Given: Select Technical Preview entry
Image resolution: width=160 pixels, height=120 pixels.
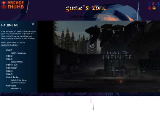Looking at the screenshot, I should tap(18, 83).
